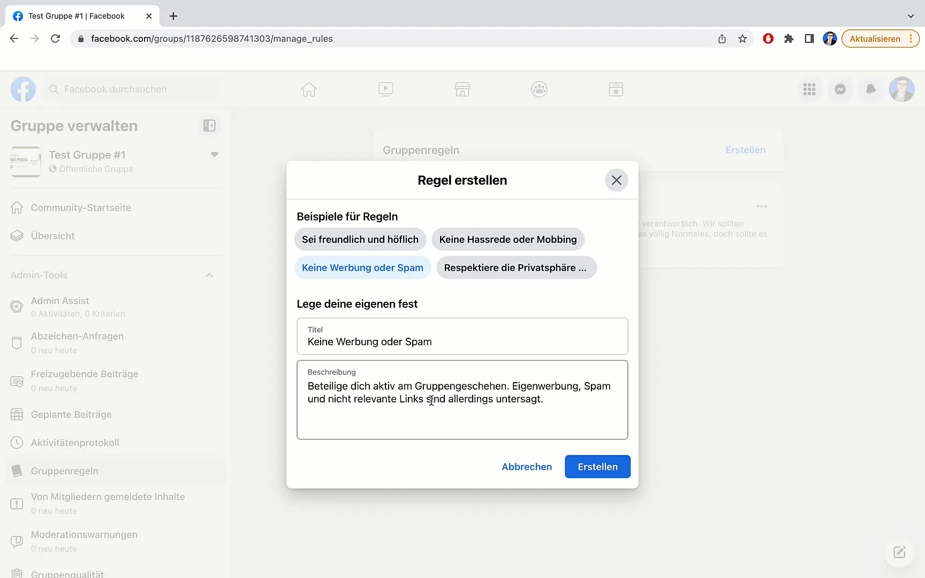925x578 pixels.
Task: Open a new browser tab
Action: pyautogui.click(x=173, y=16)
